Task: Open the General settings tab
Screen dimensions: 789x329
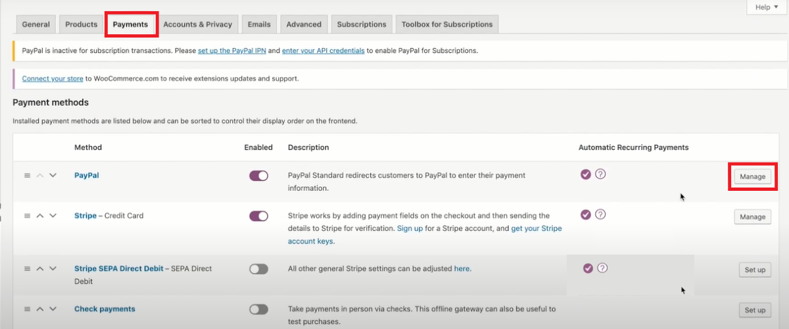Action: click(36, 24)
